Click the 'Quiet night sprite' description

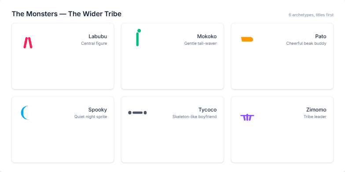click(x=91, y=117)
